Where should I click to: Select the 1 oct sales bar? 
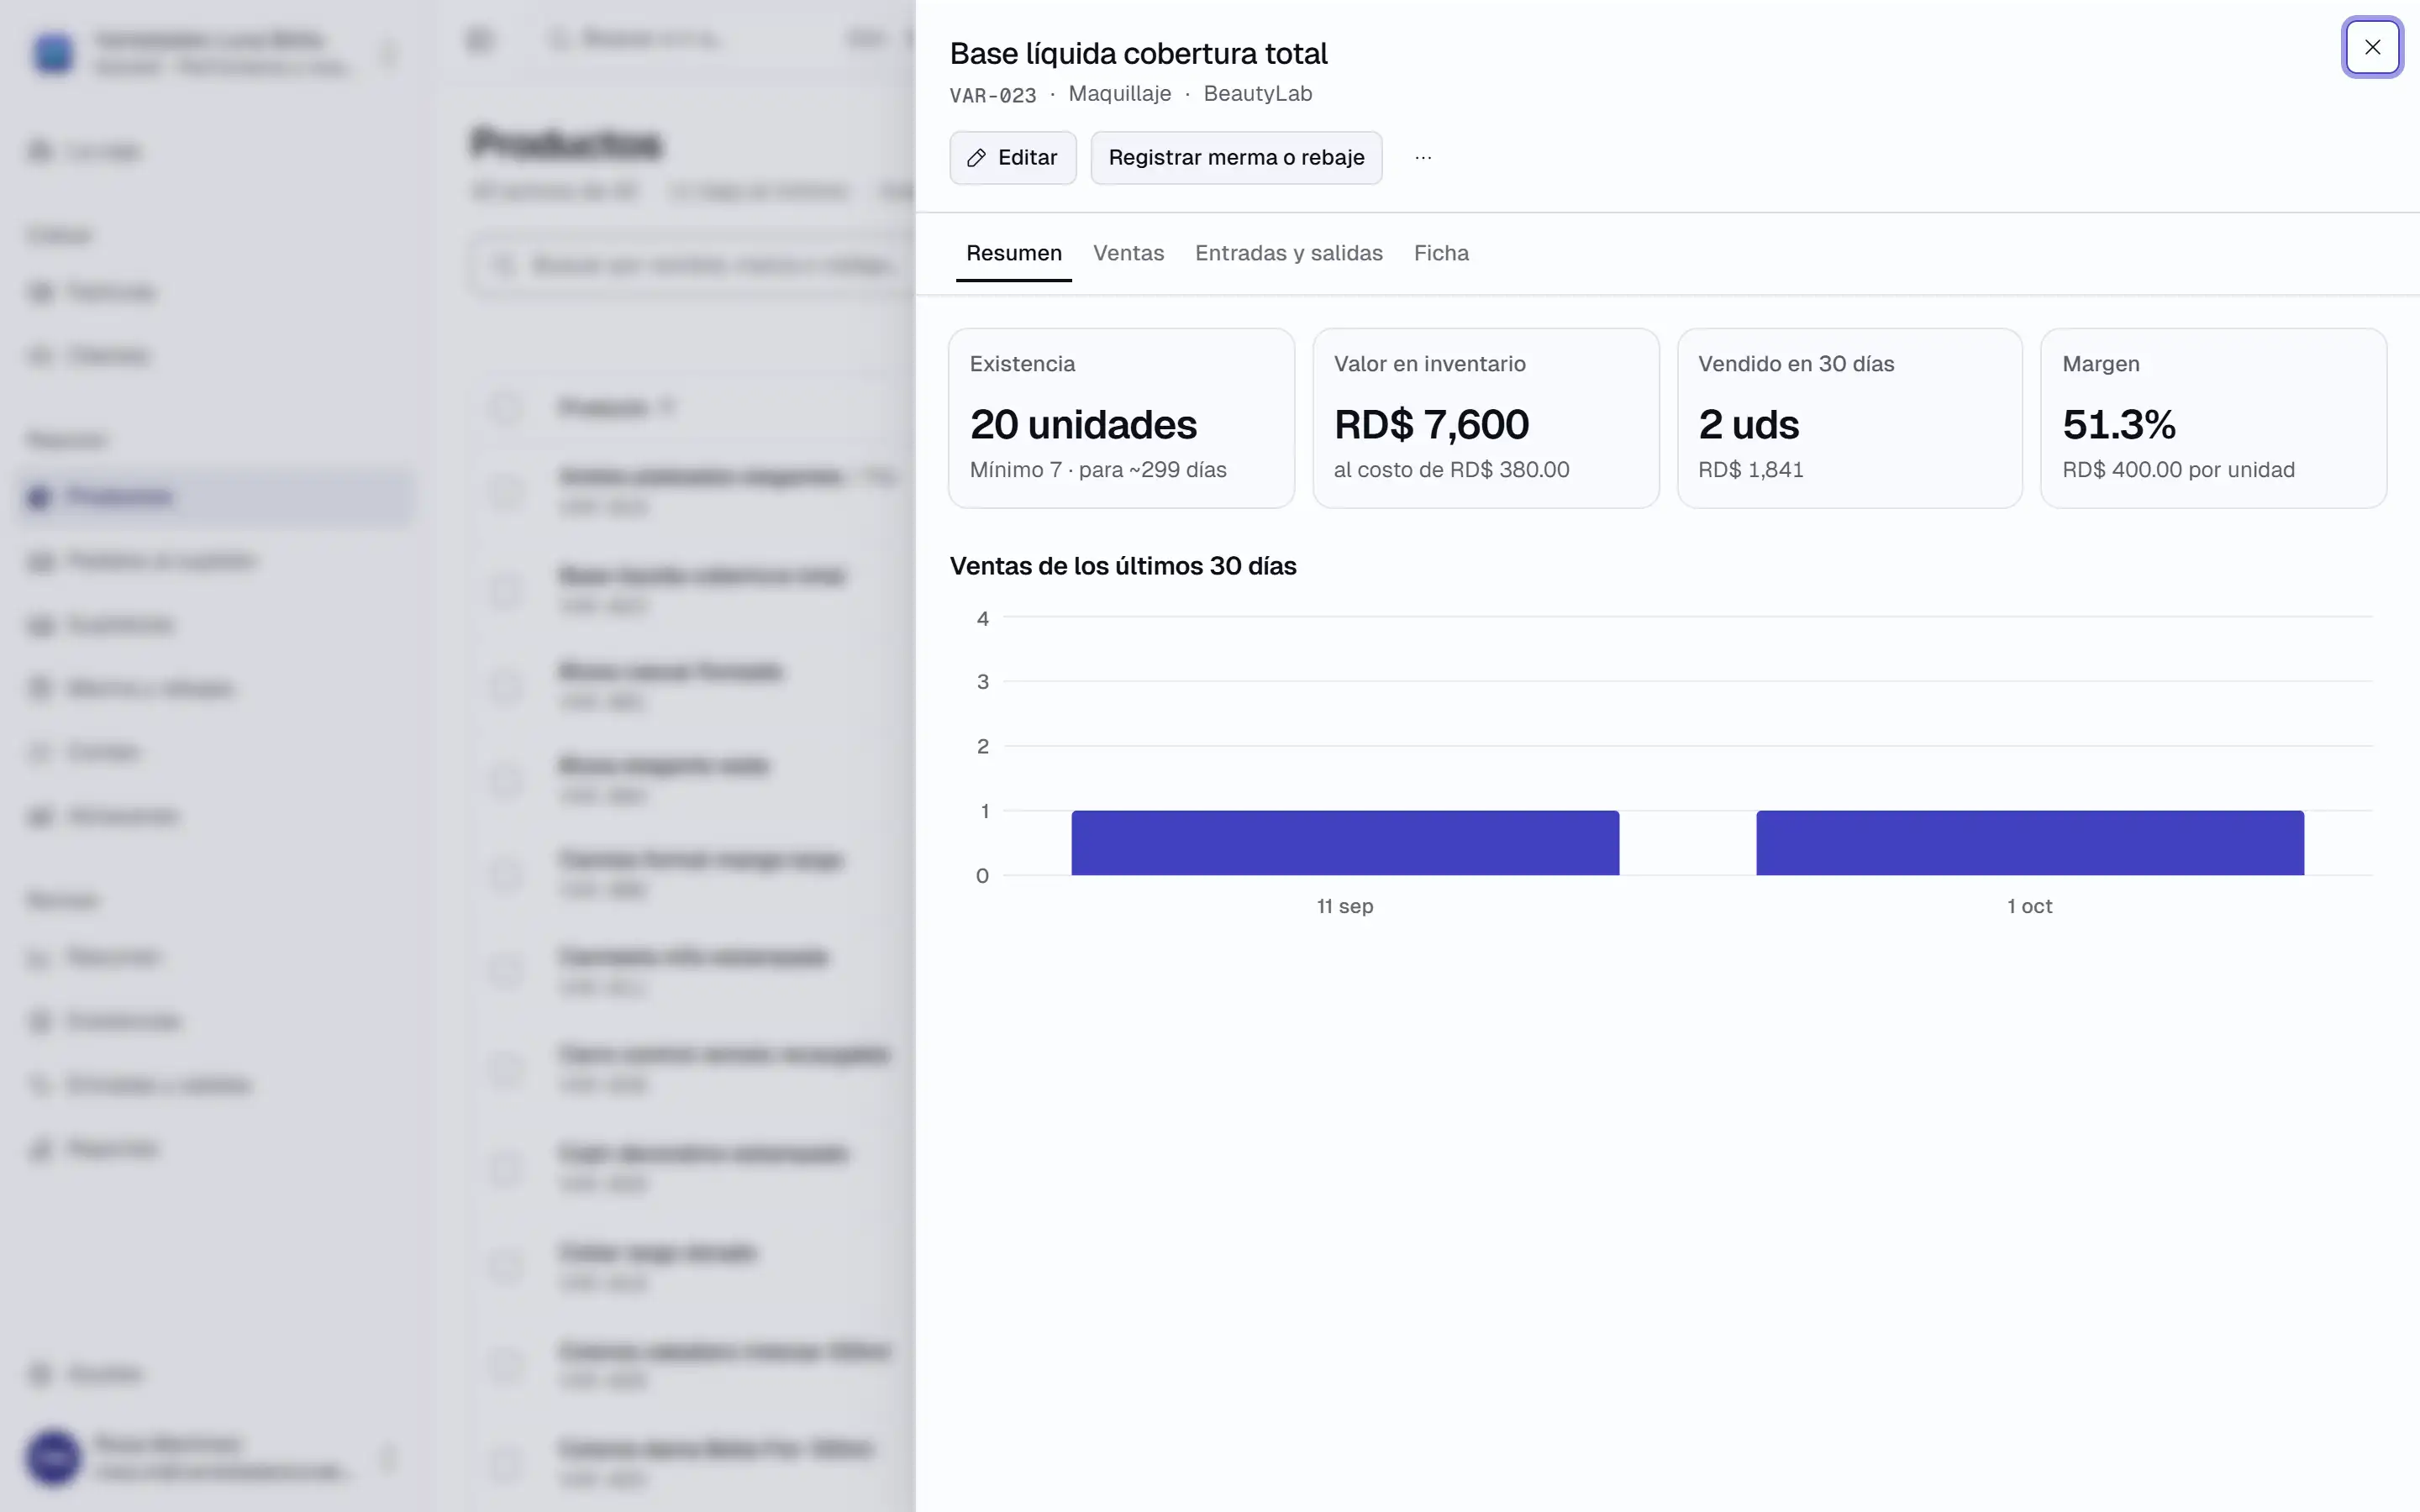click(2030, 843)
